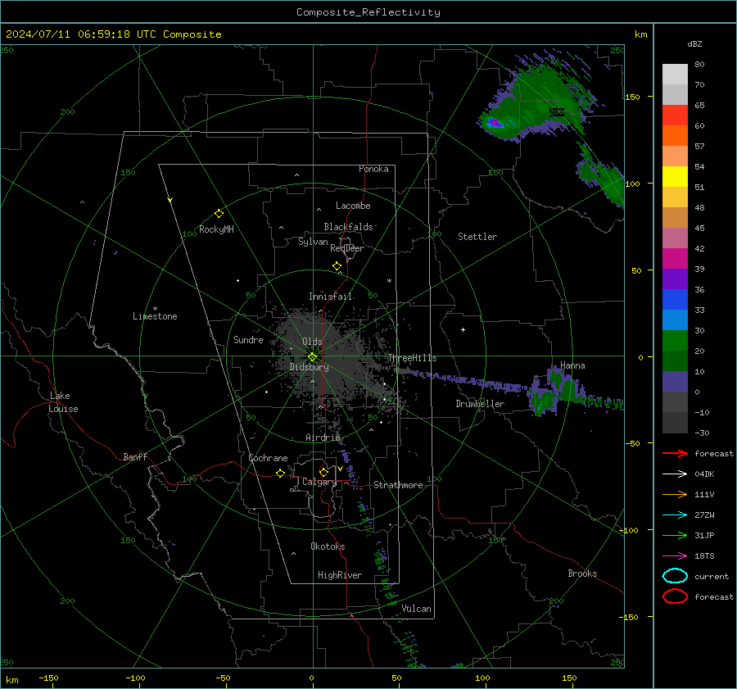Click the Strathmore label
The height and width of the screenshot is (689, 737).
click(x=398, y=485)
